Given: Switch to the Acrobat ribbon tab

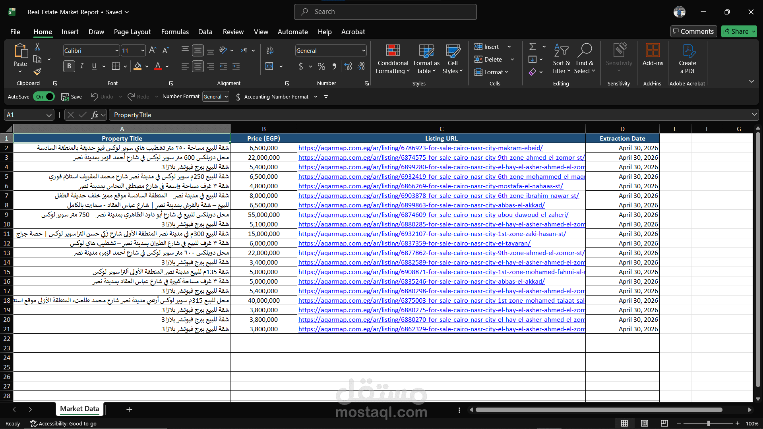Looking at the screenshot, I should (353, 32).
